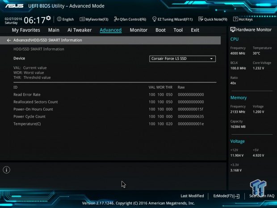The height and width of the screenshot is (208, 277).
Task: Go to the Exit tab
Action: point(195,30)
